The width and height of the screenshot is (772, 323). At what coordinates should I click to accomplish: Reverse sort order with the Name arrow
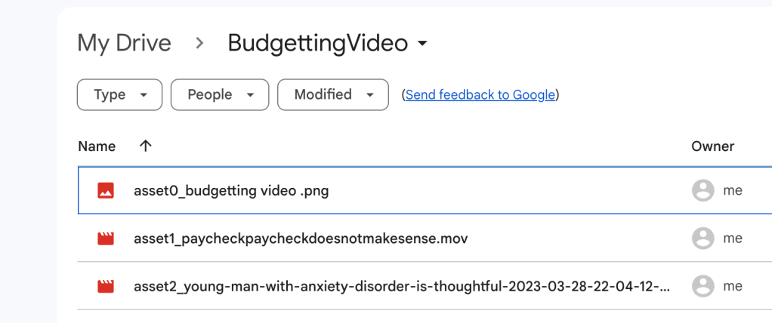[145, 146]
